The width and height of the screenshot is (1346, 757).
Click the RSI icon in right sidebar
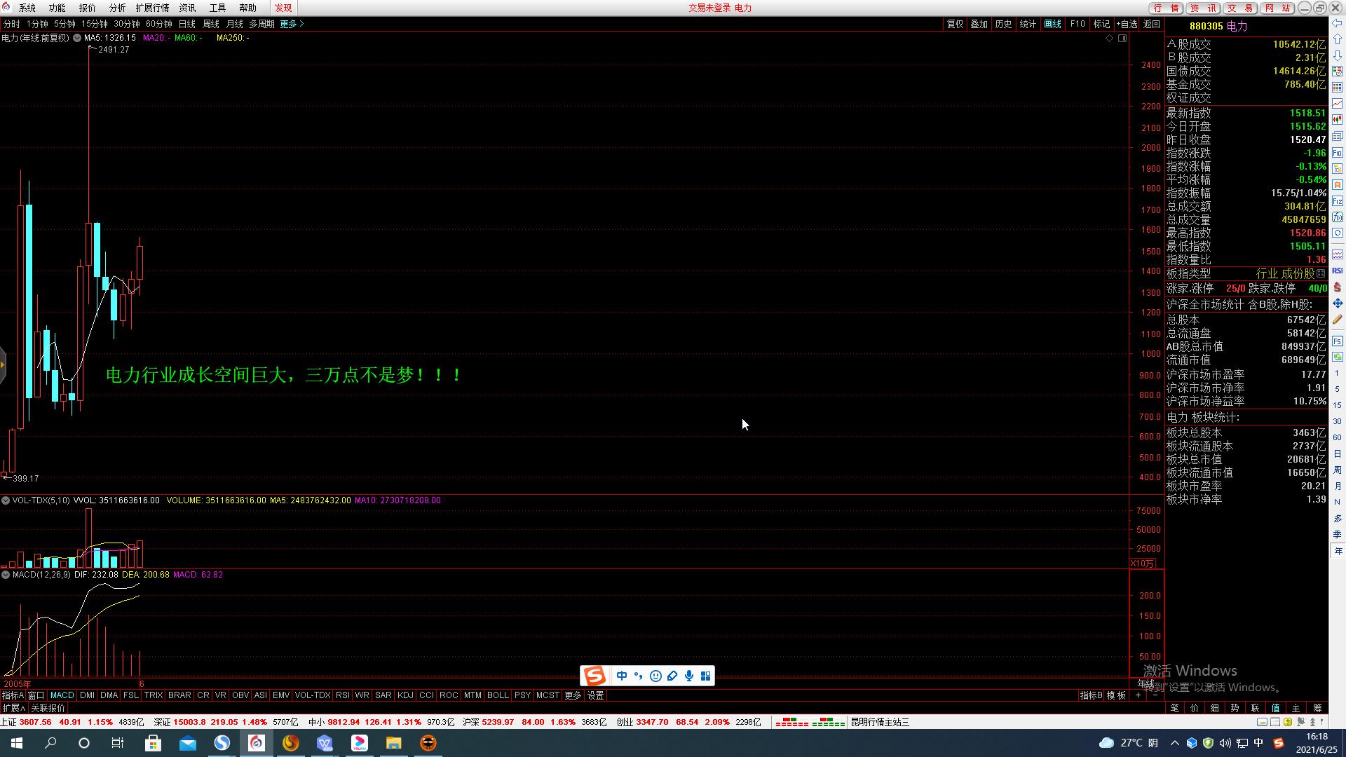pos(1337,271)
